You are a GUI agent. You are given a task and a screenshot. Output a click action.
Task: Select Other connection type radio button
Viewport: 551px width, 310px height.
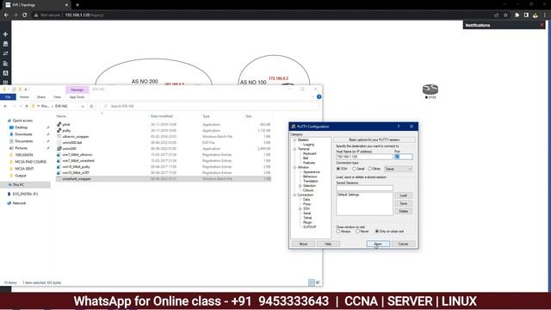[x=369, y=169]
